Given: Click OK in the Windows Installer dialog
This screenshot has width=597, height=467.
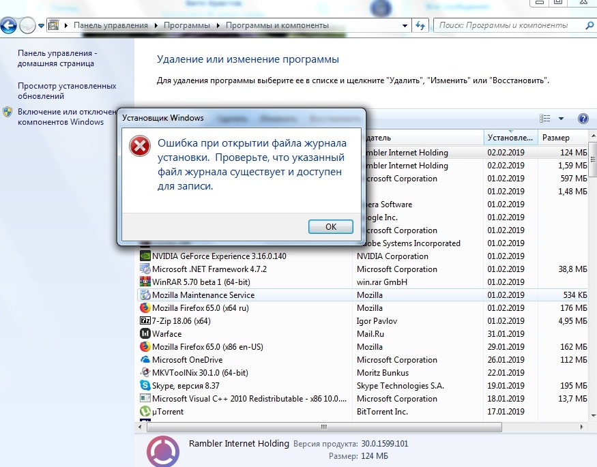Looking at the screenshot, I should tap(330, 226).
